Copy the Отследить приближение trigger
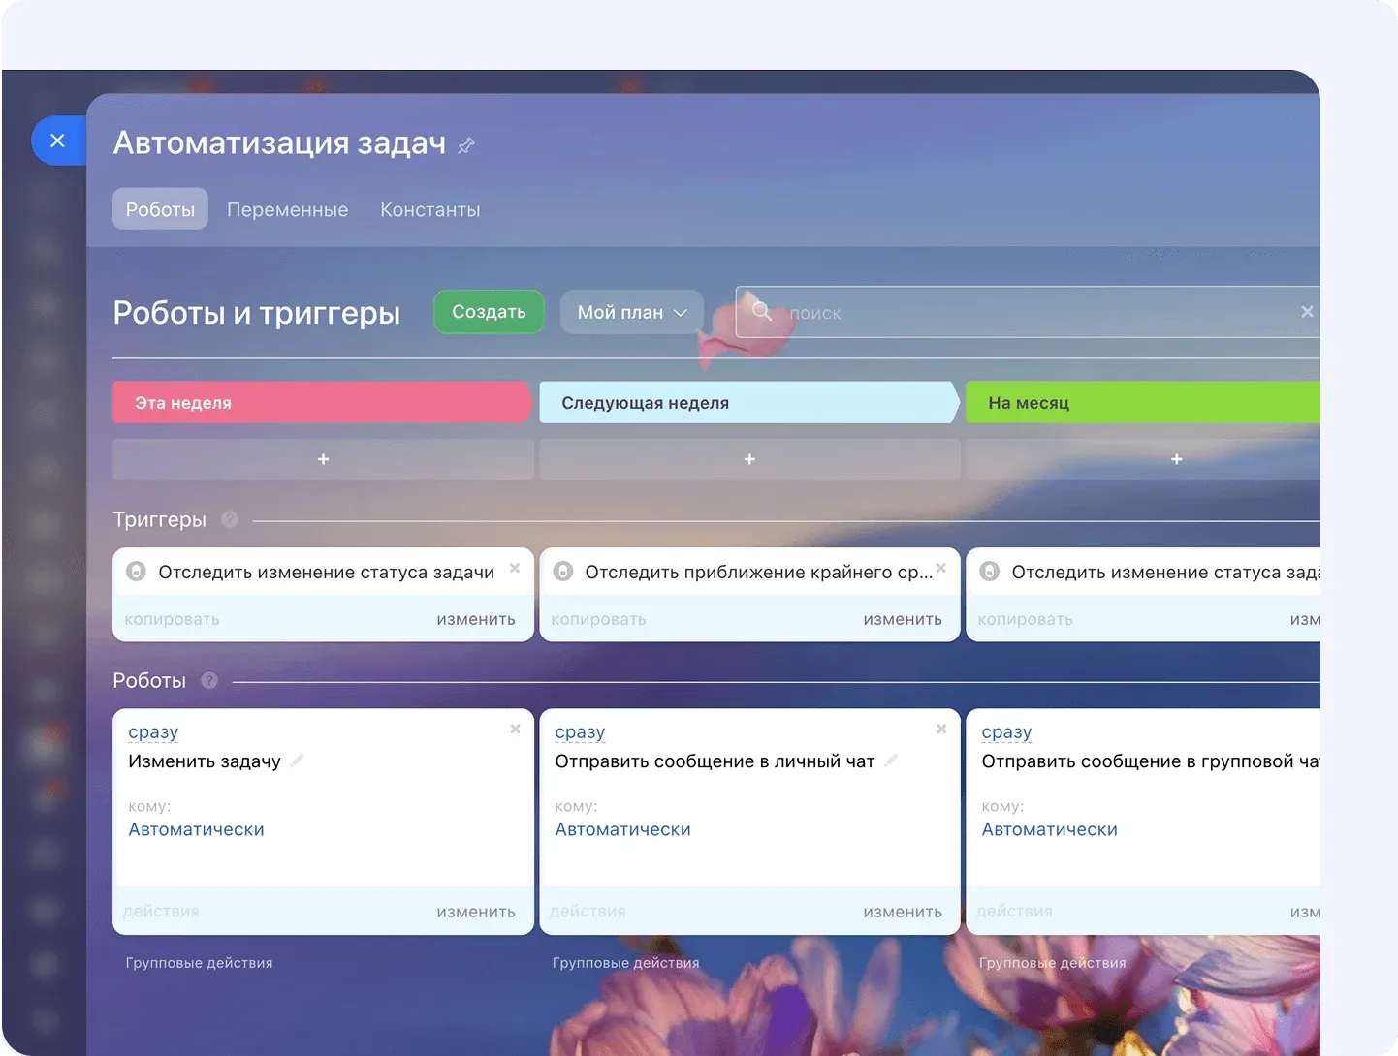The image size is (1398, 1056). [x=599, y=619]
